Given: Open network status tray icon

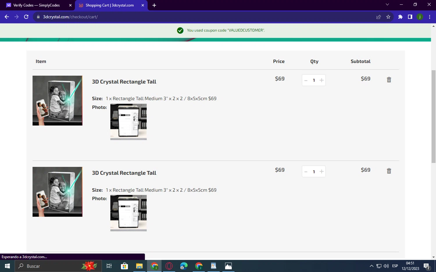Looking at the screenshot, I should (379, 266).
